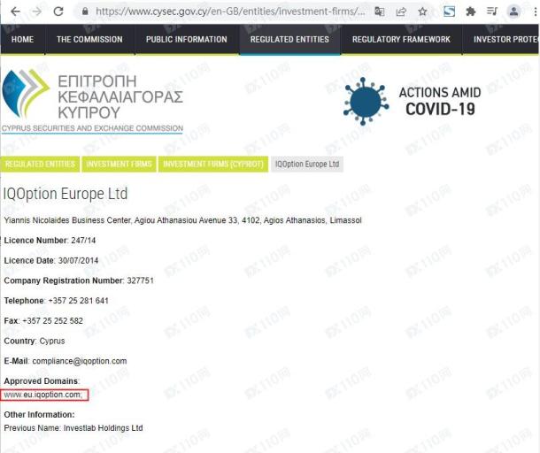Viewport: 540px width, 453px height.
Task: Open the blue S extension icon
Action: coord(449,12)
